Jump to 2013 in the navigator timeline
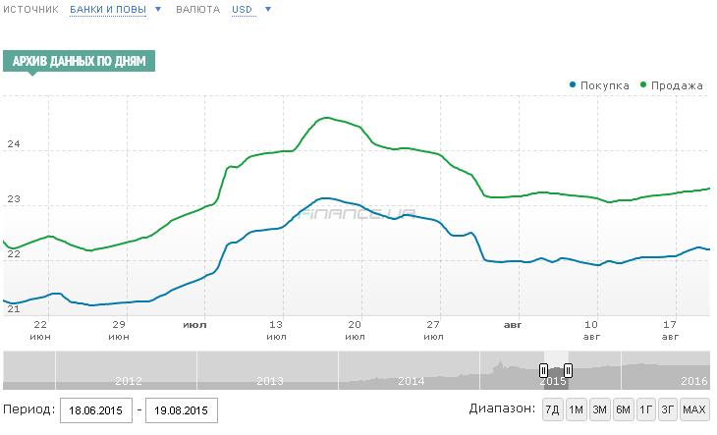This screenshot has width=717, height=435. tap(268, 380)
